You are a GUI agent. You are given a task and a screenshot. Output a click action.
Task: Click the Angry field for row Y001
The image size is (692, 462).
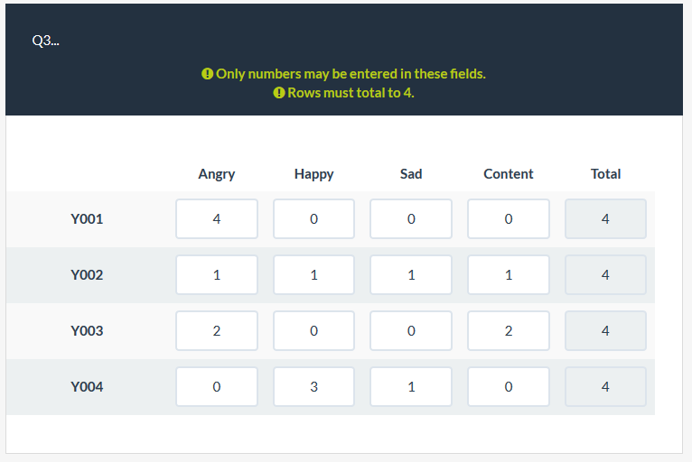point(217,219)
